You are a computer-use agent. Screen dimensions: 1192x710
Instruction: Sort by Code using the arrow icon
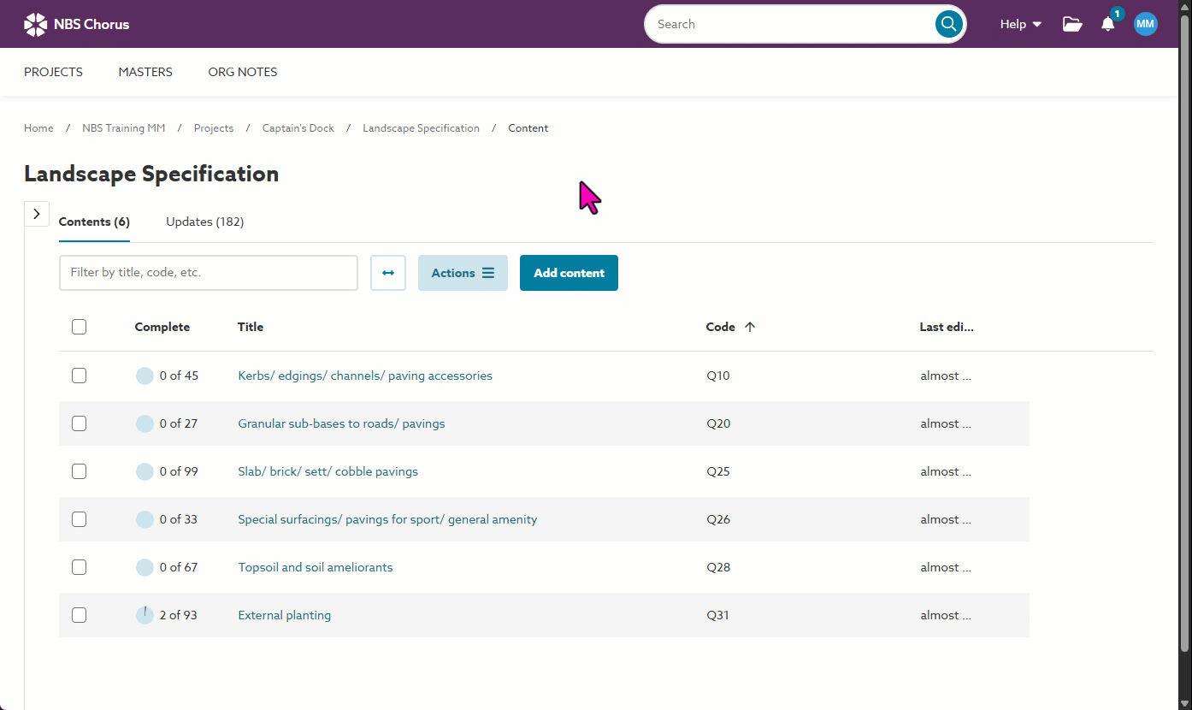[750, 327]
